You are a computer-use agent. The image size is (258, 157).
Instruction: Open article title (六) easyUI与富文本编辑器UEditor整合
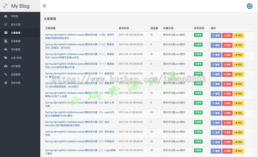[80, 114]
